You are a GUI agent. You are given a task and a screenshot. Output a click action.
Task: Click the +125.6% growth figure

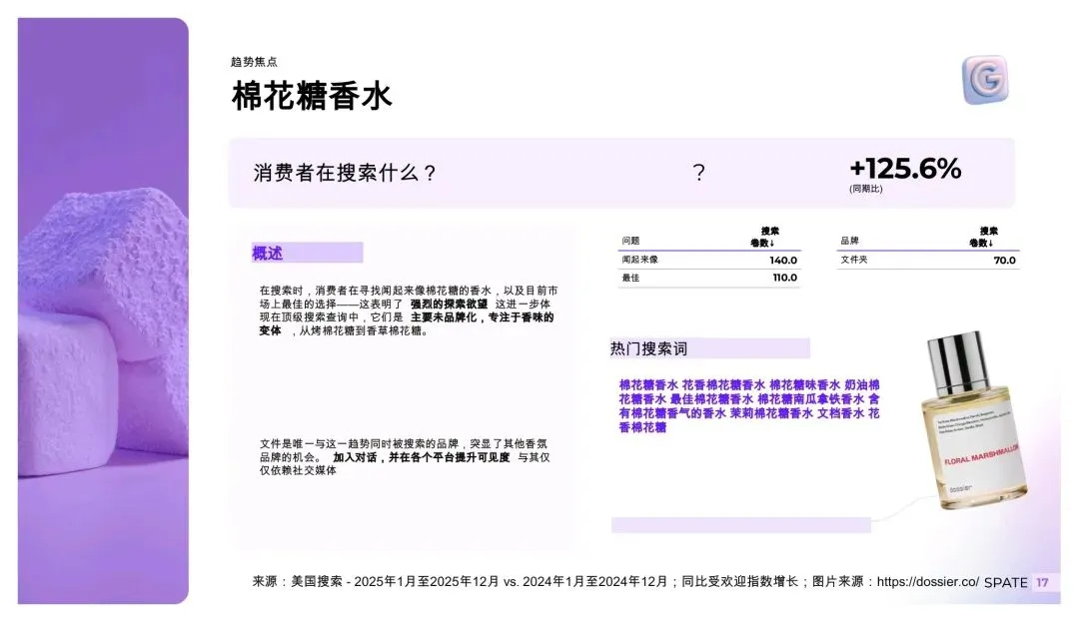905,169
